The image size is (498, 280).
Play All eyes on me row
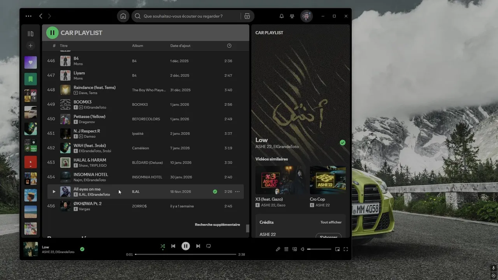click(x=54, y=192)
